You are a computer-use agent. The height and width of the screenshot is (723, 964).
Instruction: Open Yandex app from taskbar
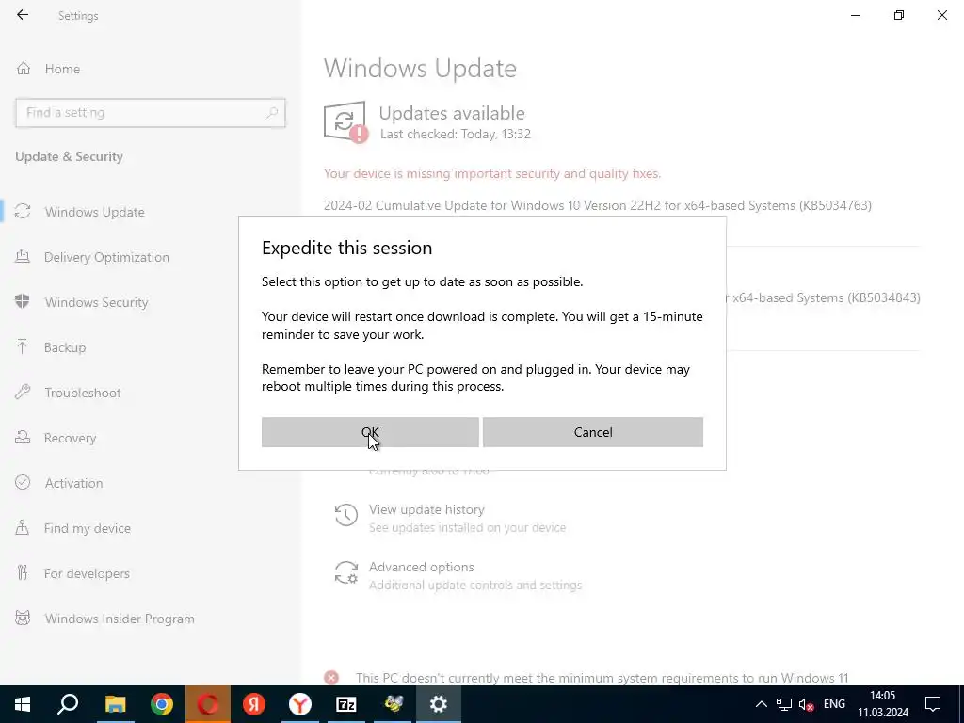pos(254,704)
